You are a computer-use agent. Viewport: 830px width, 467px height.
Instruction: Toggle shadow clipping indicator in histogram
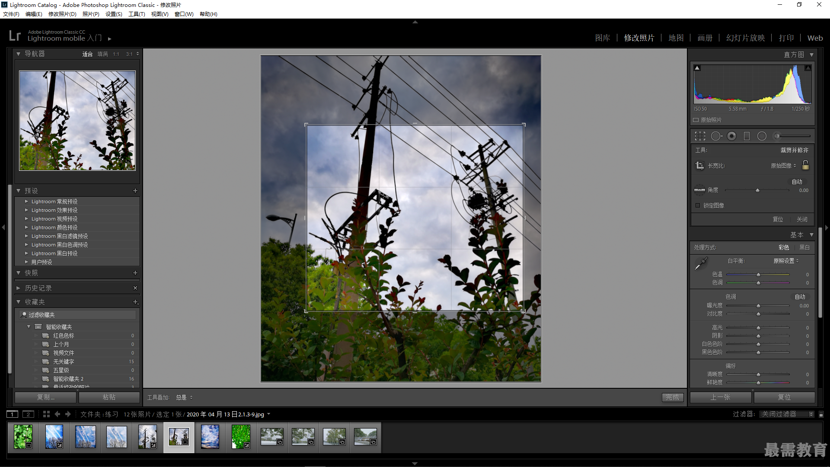pyautogui.click(x=697, y=68)
